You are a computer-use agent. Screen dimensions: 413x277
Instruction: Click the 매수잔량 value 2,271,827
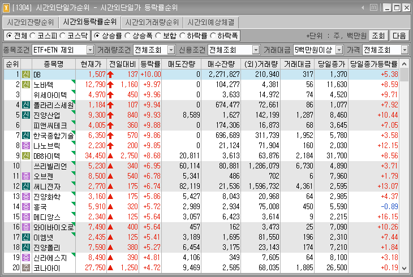click(224, 75)
